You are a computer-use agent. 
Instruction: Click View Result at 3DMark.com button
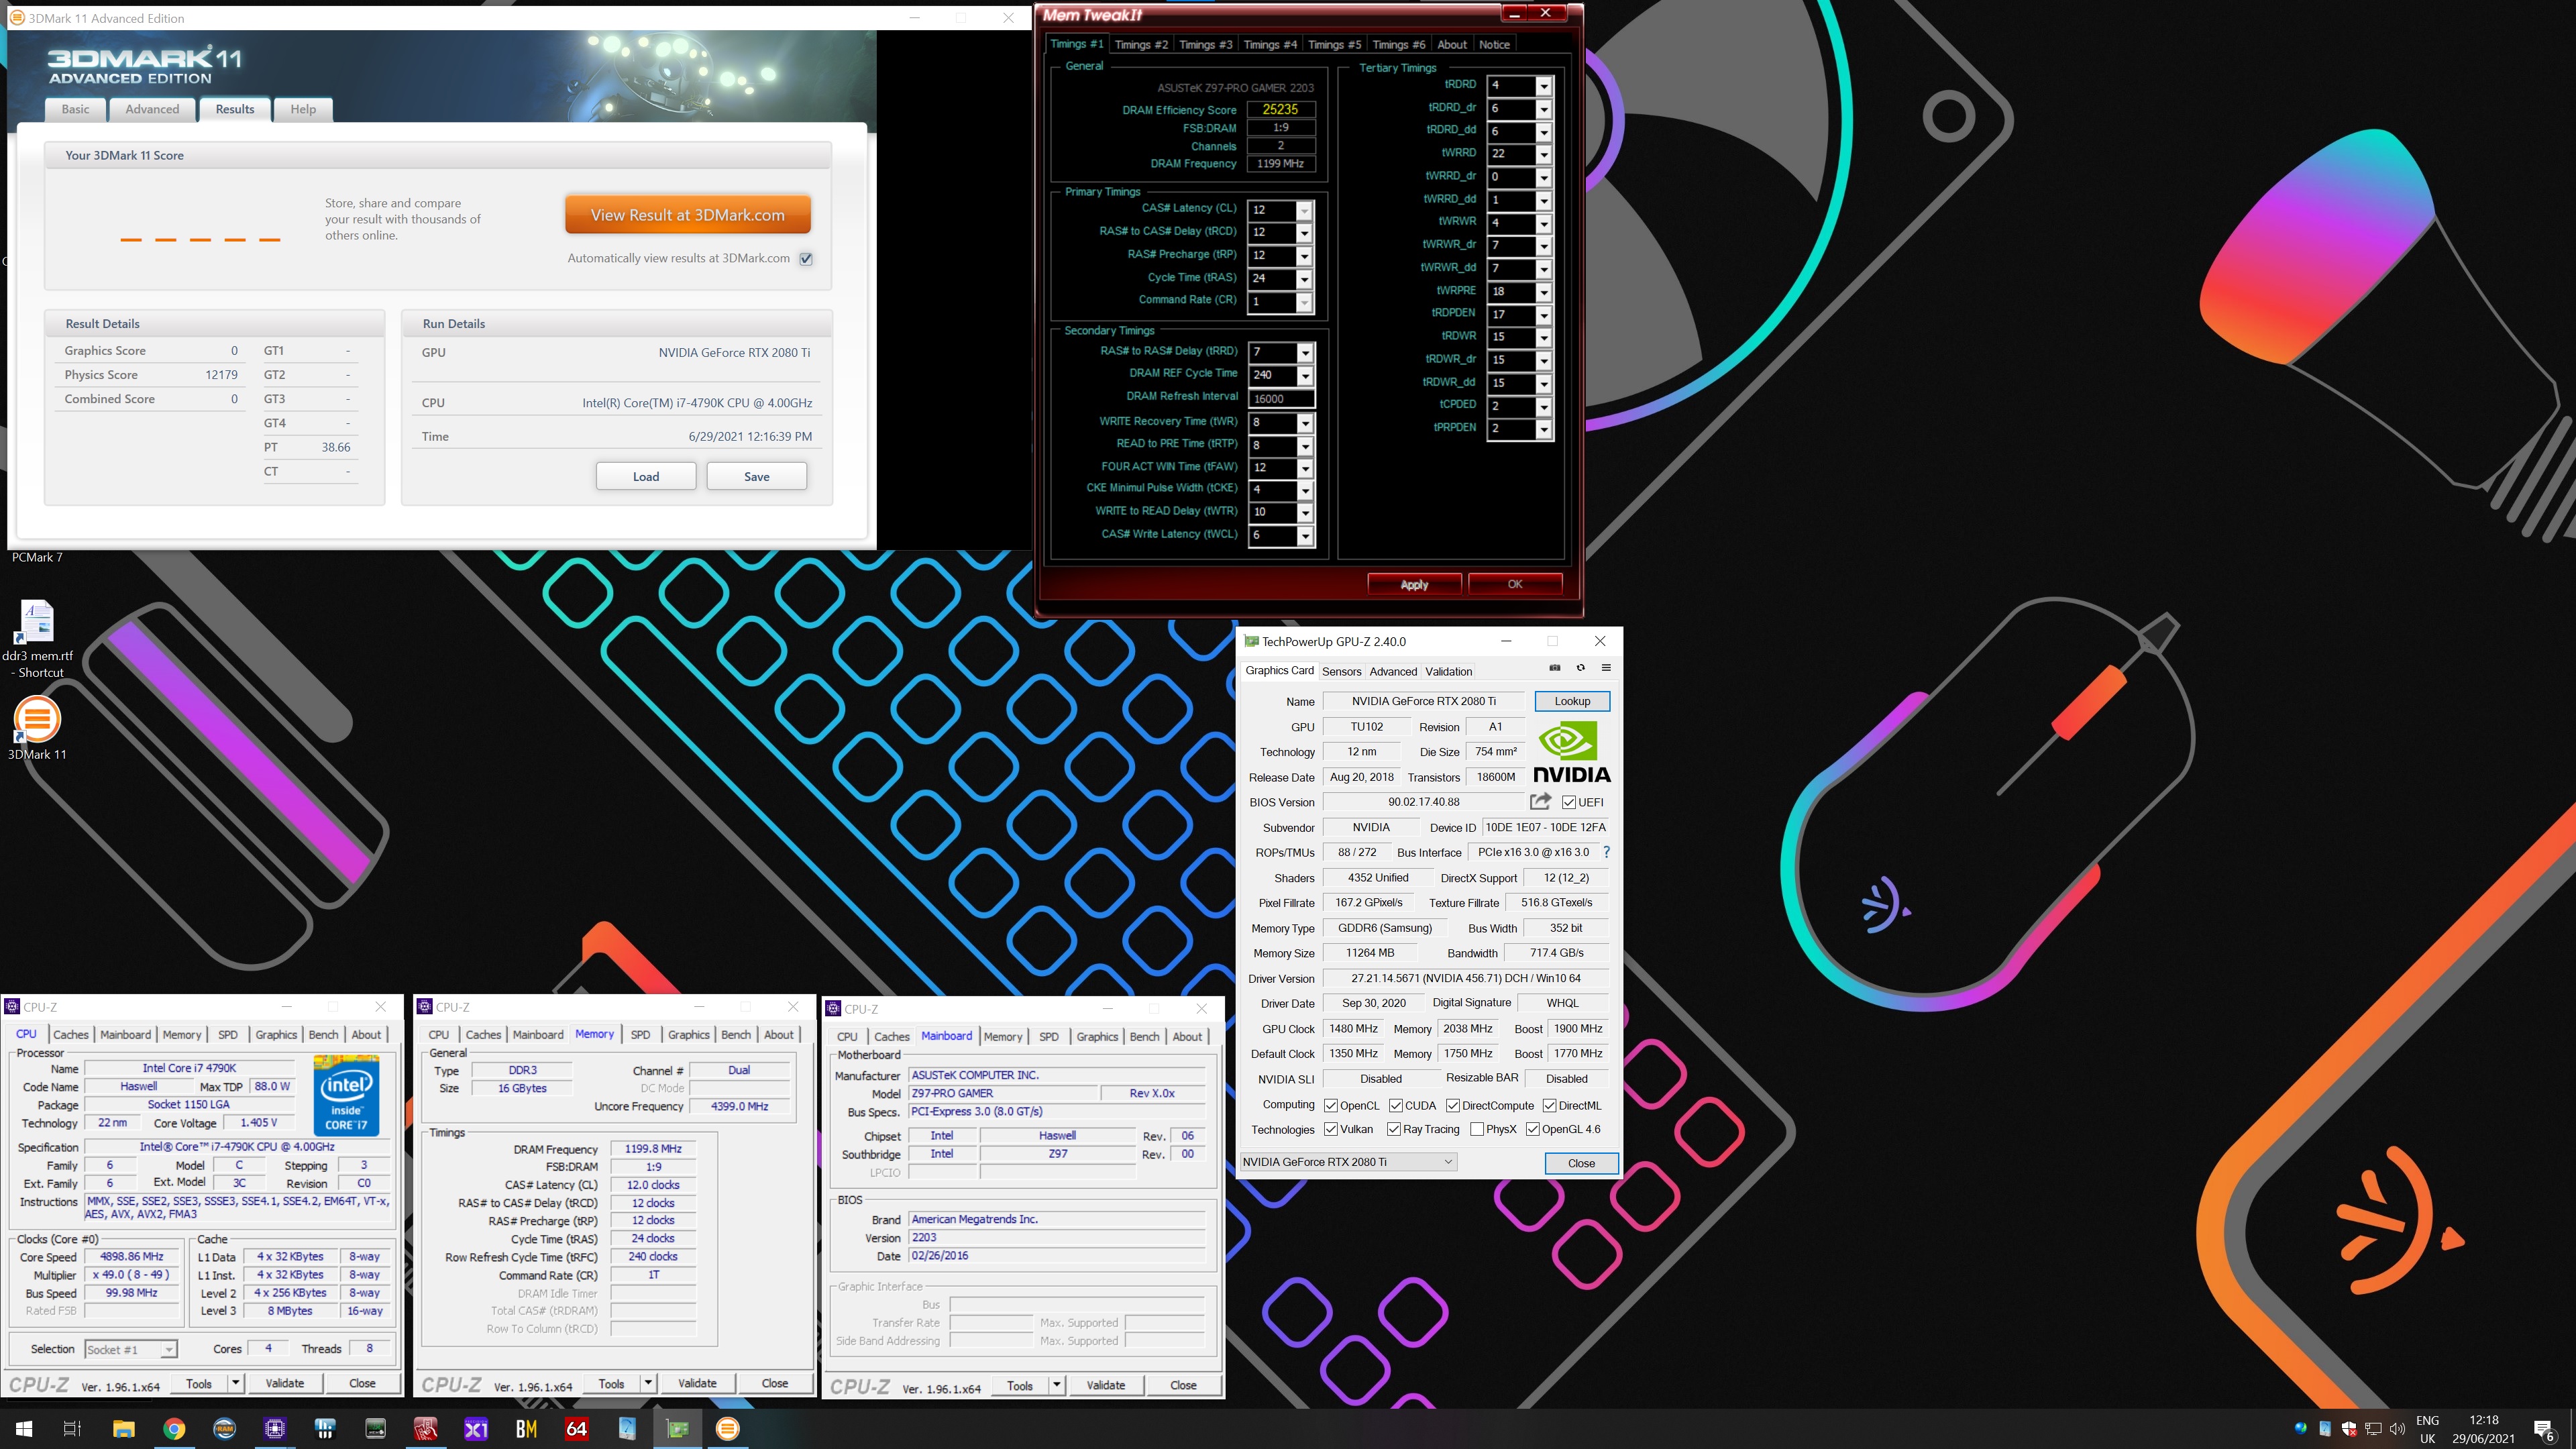(687, 215)
